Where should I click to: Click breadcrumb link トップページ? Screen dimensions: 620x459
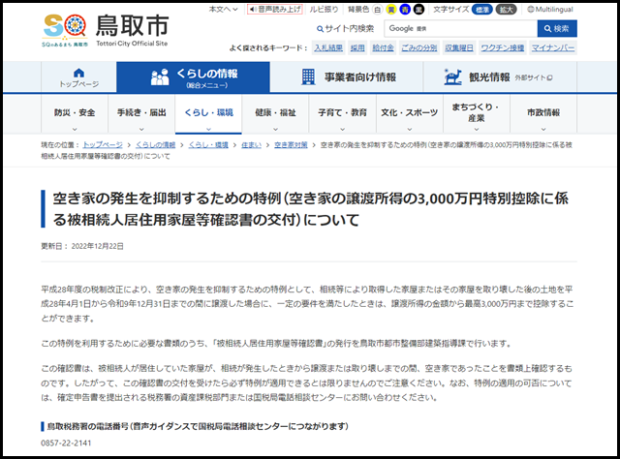pyautogui.click(x=103, y=145)
